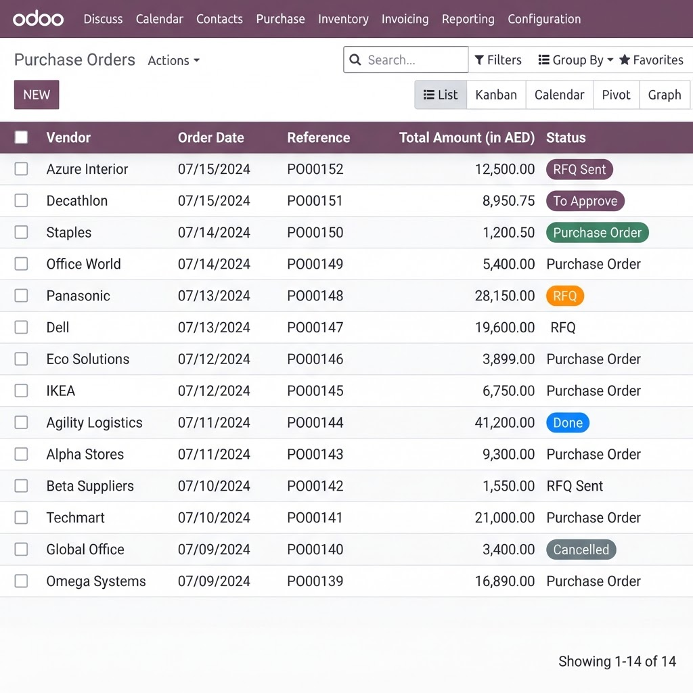
Task: Select vendor Global Office
Action: click(85, 550)
